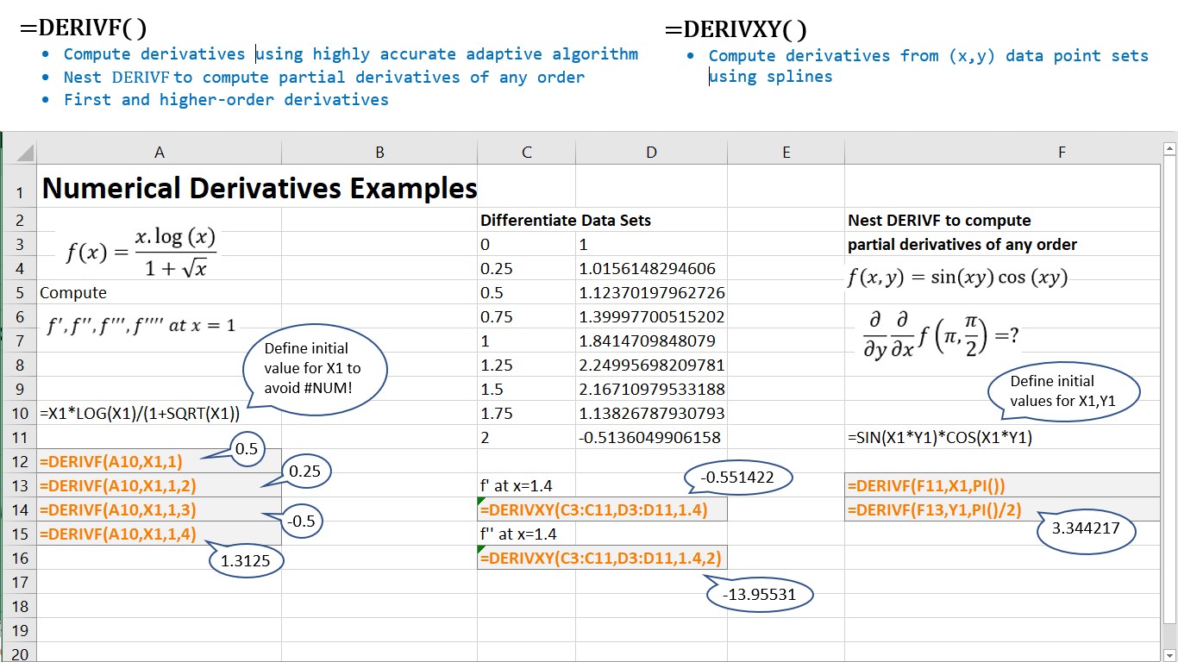Click the 'Numerical Derivatives Examples' title cell
The height and width of the screenshot is (662, 1178).
259,188
